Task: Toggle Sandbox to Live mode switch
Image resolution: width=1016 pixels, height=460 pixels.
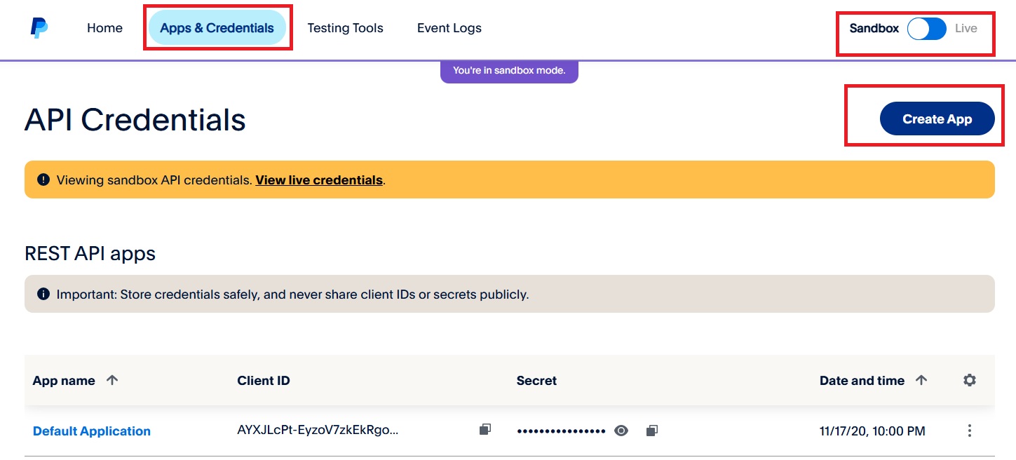Action: click(927, 29)
